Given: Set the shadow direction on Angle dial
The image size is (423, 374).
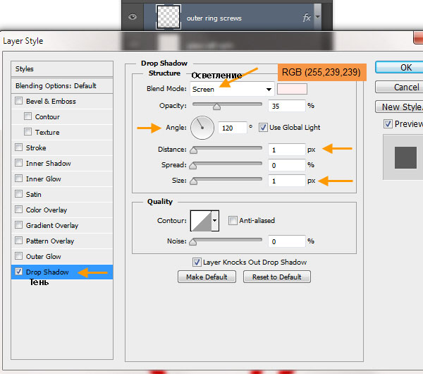Looking at the screenshot, I should 202,128.
